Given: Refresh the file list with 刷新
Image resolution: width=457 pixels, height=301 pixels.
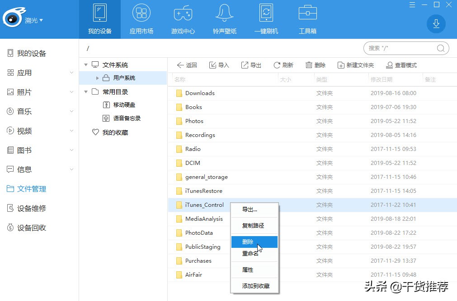Looking at the screenshot, I should coord(283,65).
